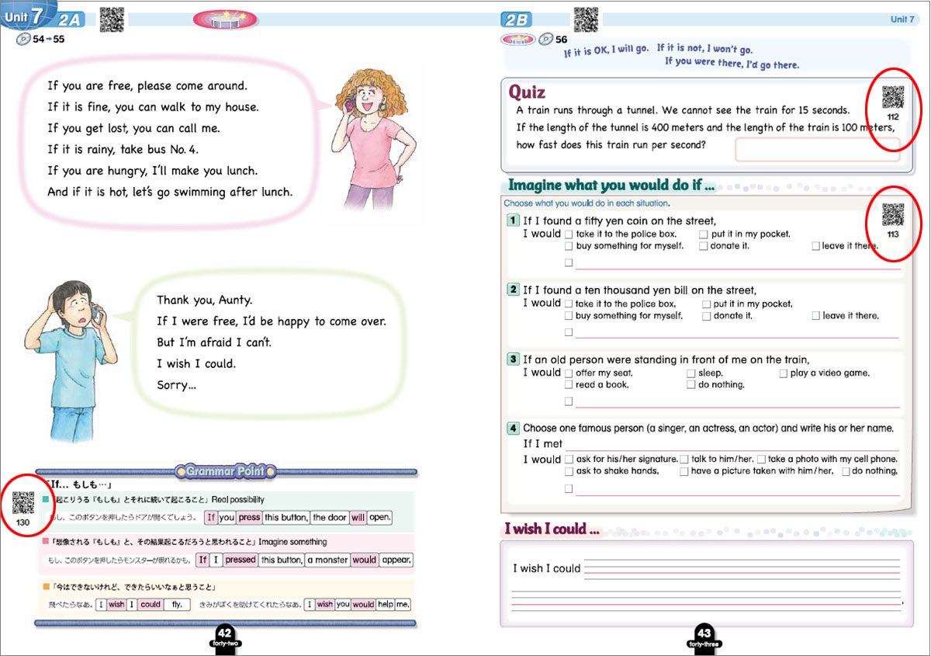Check "take it to the police box" in question 1
Viewport: 931px width, 656px height.
[x=569, y=234]
